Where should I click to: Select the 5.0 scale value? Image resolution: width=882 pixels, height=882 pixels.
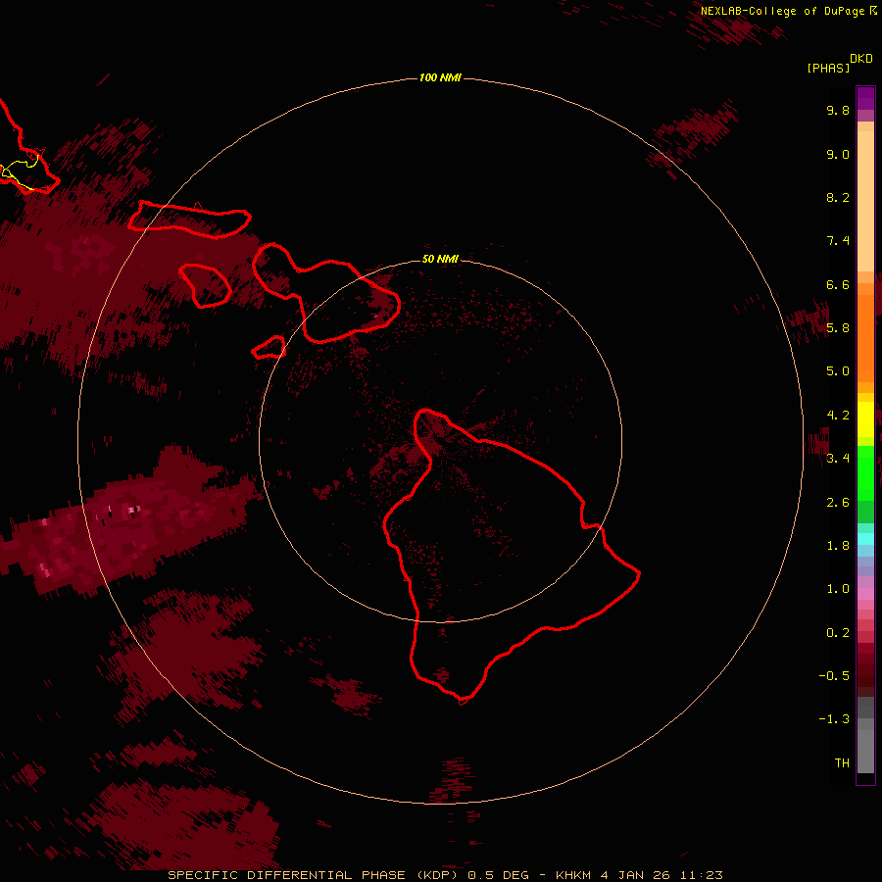[838, 371]
